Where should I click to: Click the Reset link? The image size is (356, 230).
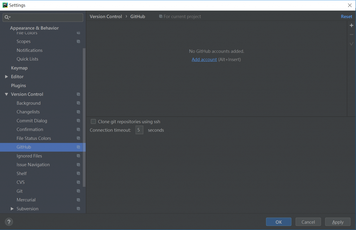coord(347,16)
